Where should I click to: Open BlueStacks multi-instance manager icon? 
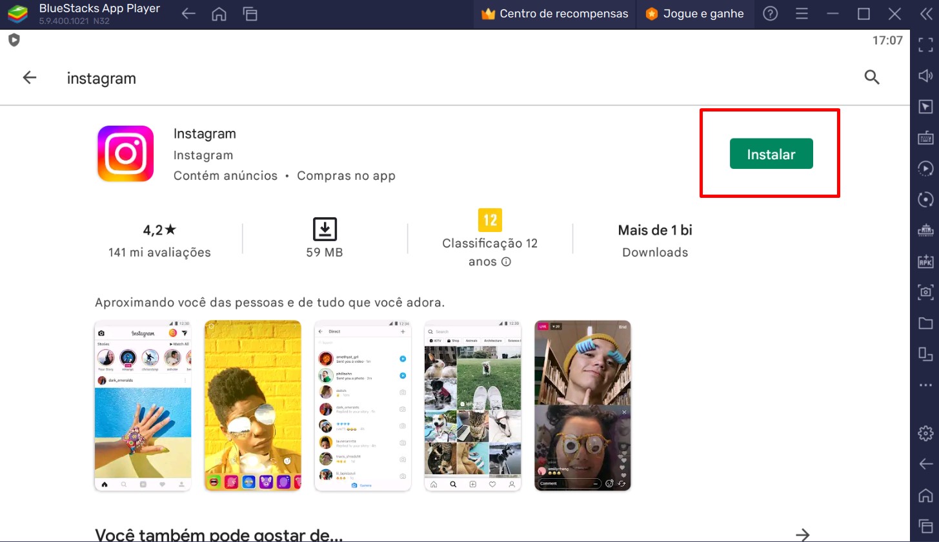click(x=925, y=354)
